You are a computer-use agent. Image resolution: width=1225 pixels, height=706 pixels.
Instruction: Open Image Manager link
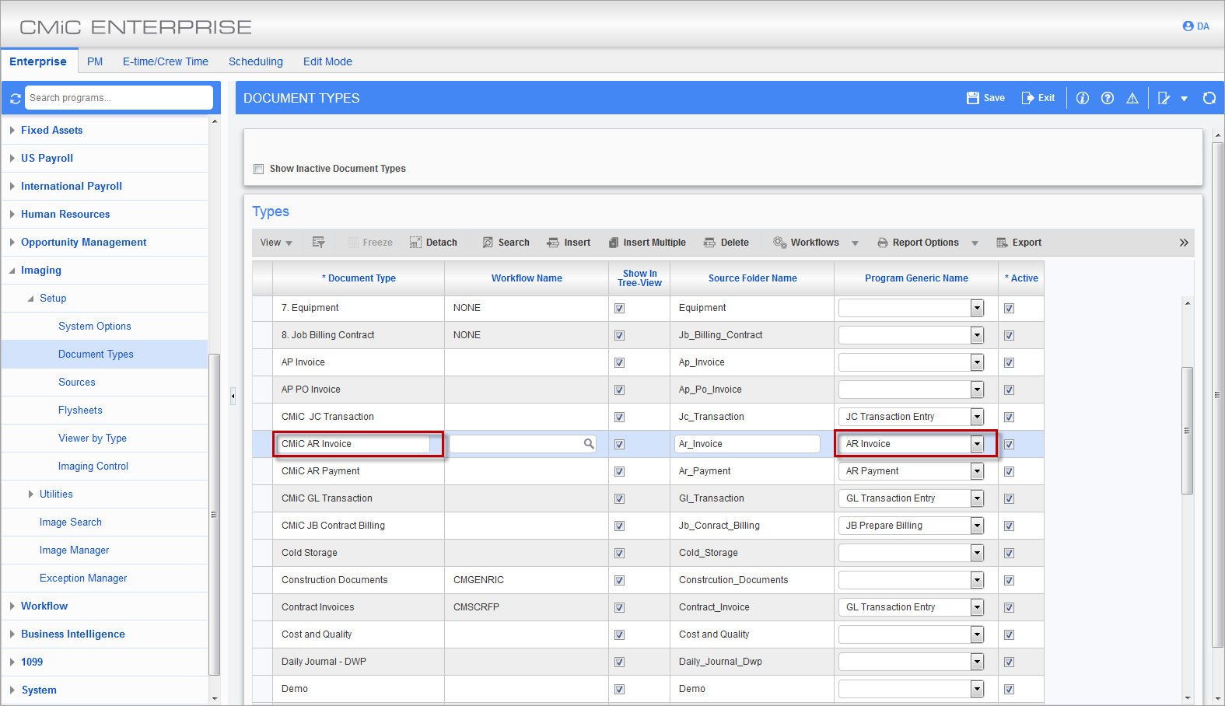(75, 550)
